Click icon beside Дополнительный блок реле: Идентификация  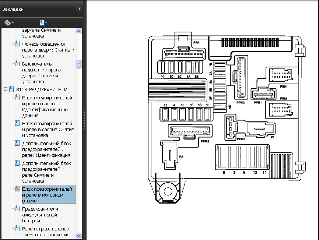click(17, 143)
